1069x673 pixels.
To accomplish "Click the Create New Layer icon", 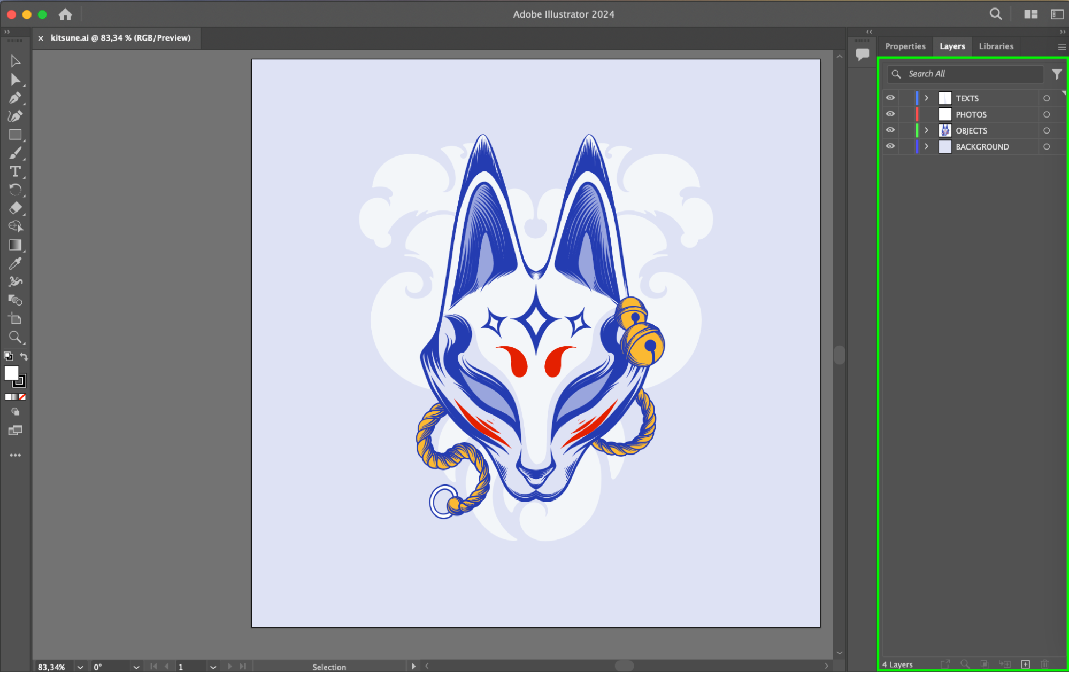I will [x=1025, y=664].
